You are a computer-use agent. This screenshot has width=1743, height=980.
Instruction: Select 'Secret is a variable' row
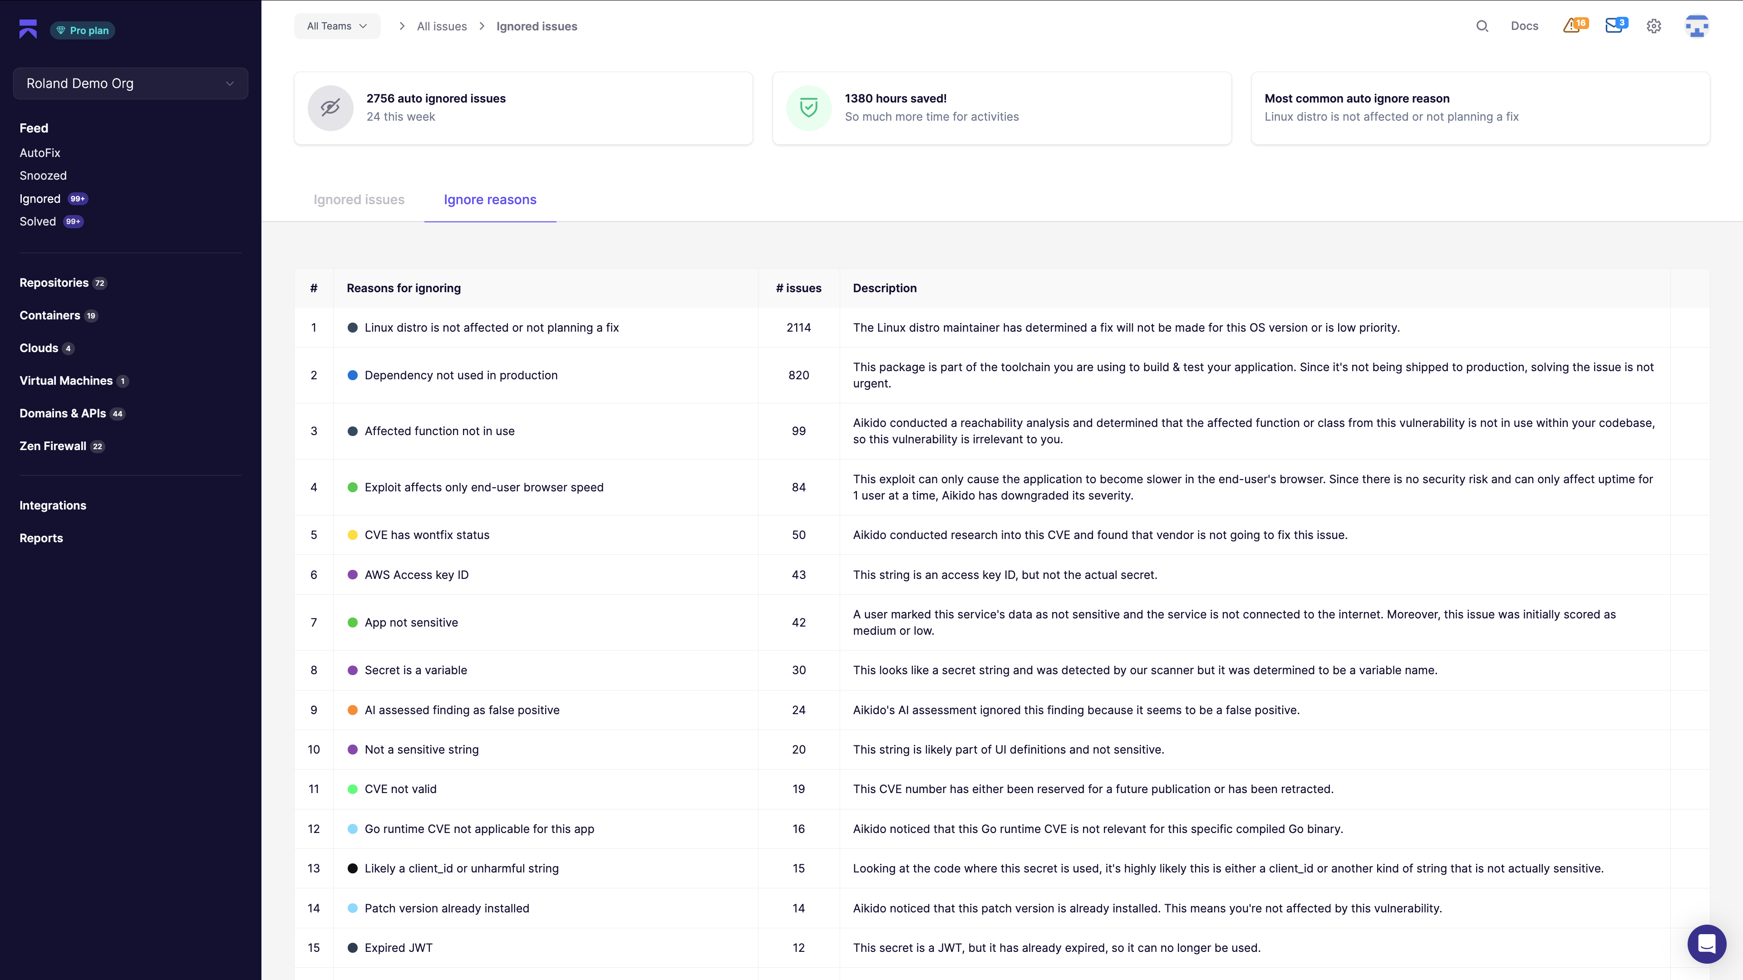(1001, 670)
